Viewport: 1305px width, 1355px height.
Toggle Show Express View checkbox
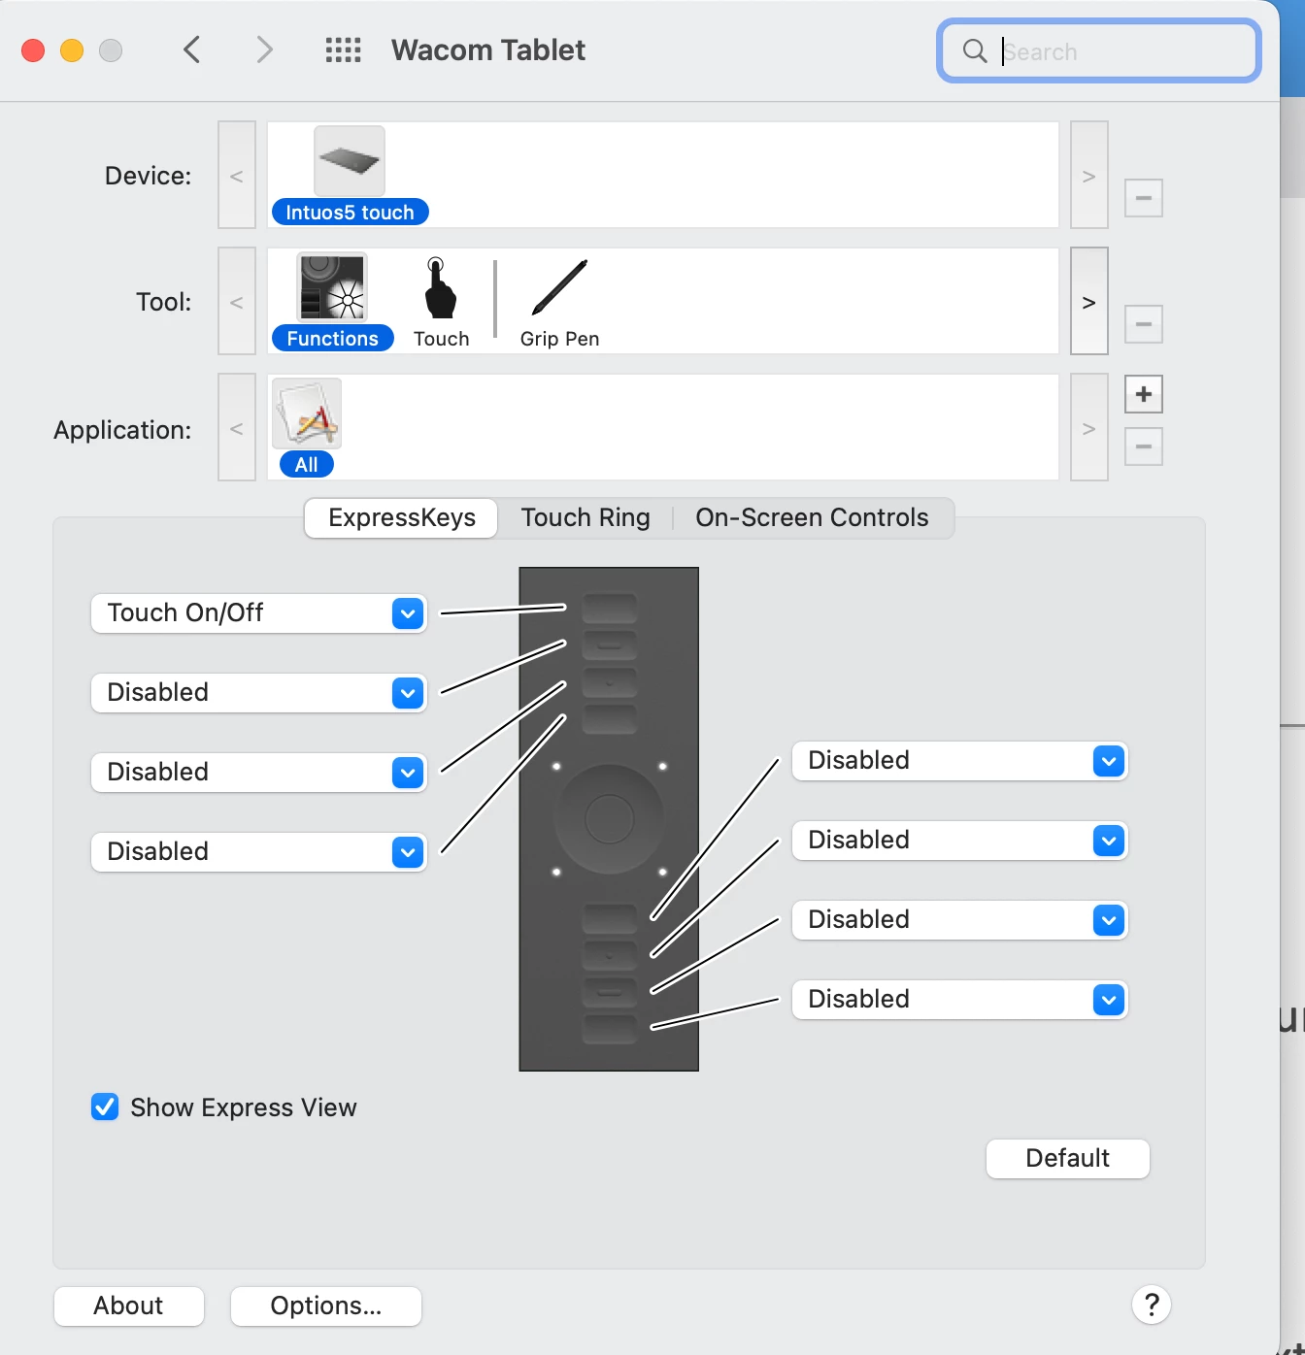105,1107
